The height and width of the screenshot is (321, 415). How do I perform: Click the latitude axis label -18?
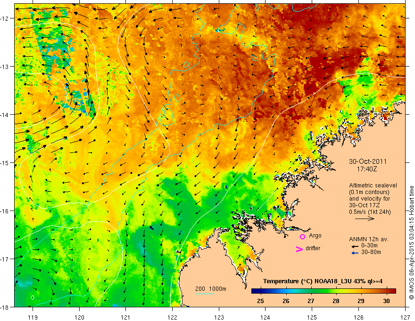tap(5, 307)
